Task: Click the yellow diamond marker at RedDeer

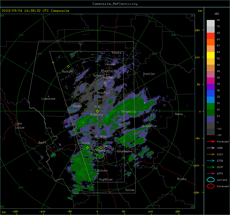Action: [105, 83]
